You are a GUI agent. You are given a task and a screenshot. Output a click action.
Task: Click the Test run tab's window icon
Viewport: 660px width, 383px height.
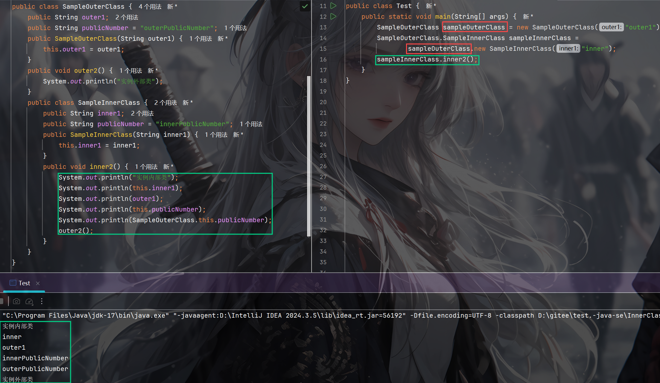tap(13, 283)
